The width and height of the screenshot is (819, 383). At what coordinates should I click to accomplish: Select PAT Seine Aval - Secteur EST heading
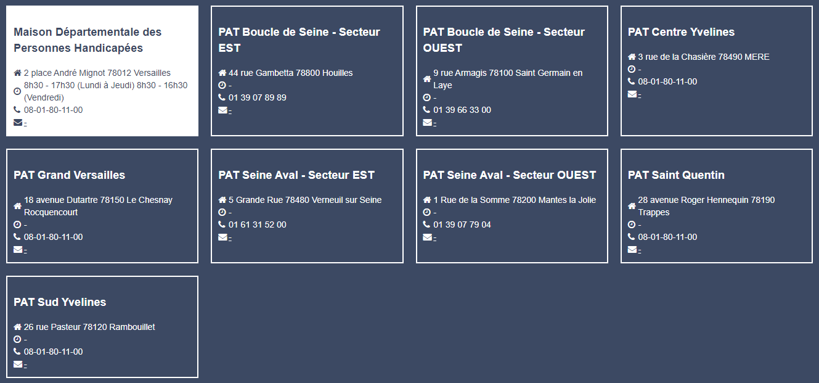296,175
